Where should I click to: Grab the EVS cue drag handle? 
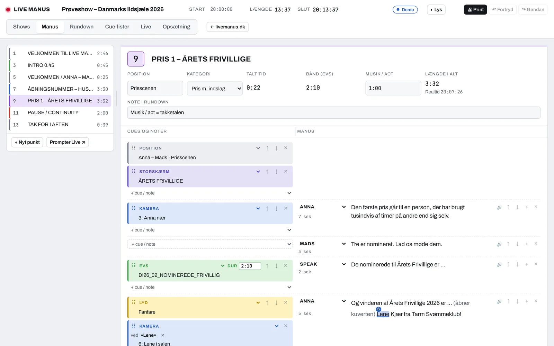tap(134, 265)
